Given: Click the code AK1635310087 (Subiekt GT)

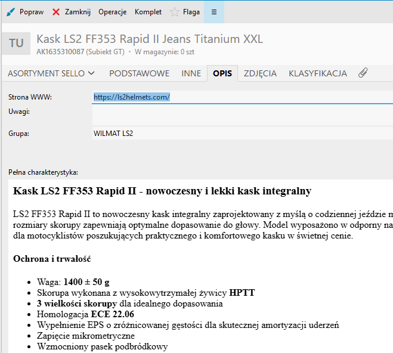Looking at the screenshot, I should click(81, 52).
